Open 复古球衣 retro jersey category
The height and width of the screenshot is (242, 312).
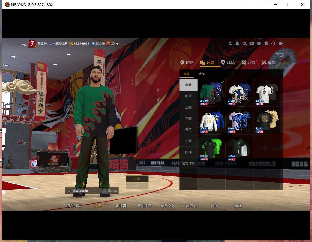point(188,163)
